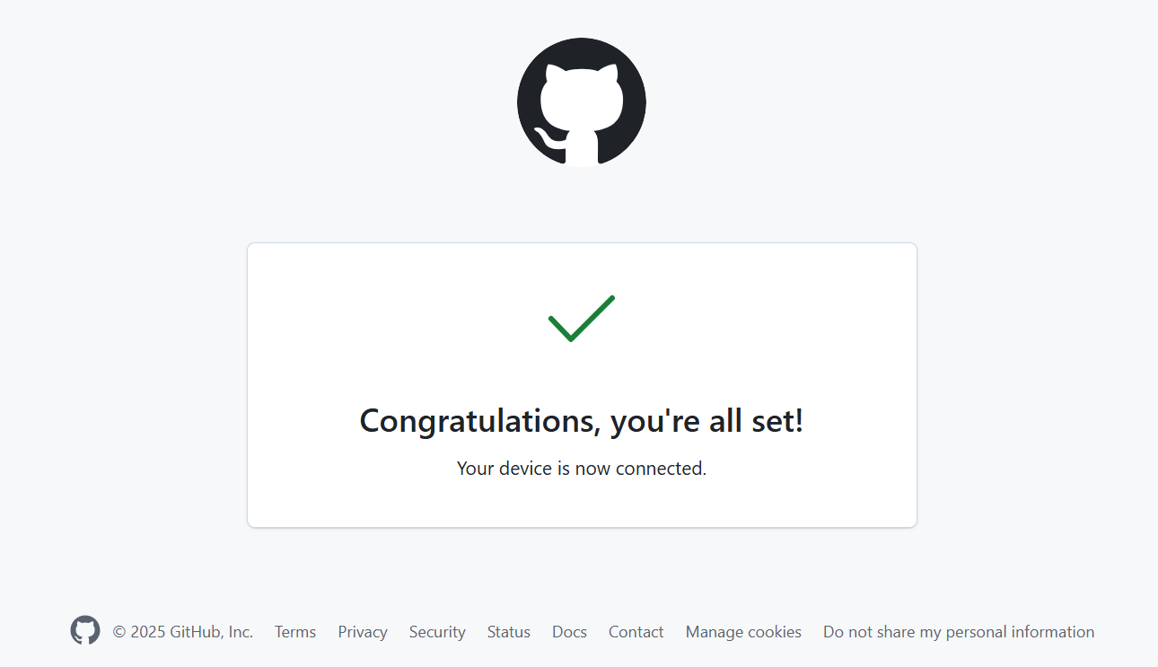Check GitHub Status via footer link
This screenshot has height=667, width=1158.
point(509,632)
